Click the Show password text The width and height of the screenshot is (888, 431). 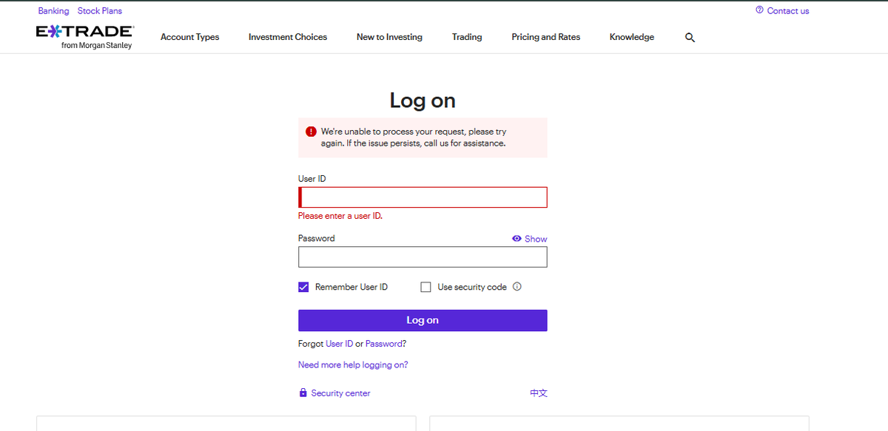[536, 239]
